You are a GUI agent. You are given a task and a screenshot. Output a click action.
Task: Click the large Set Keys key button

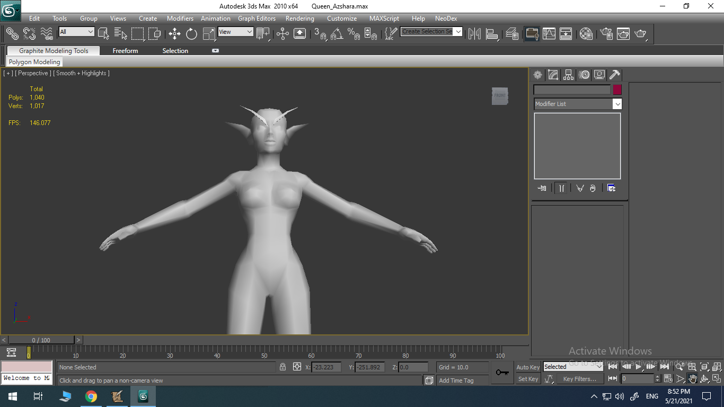(502, 373)
